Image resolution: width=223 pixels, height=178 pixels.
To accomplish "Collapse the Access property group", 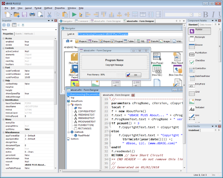I will click(x=4, y=38).
